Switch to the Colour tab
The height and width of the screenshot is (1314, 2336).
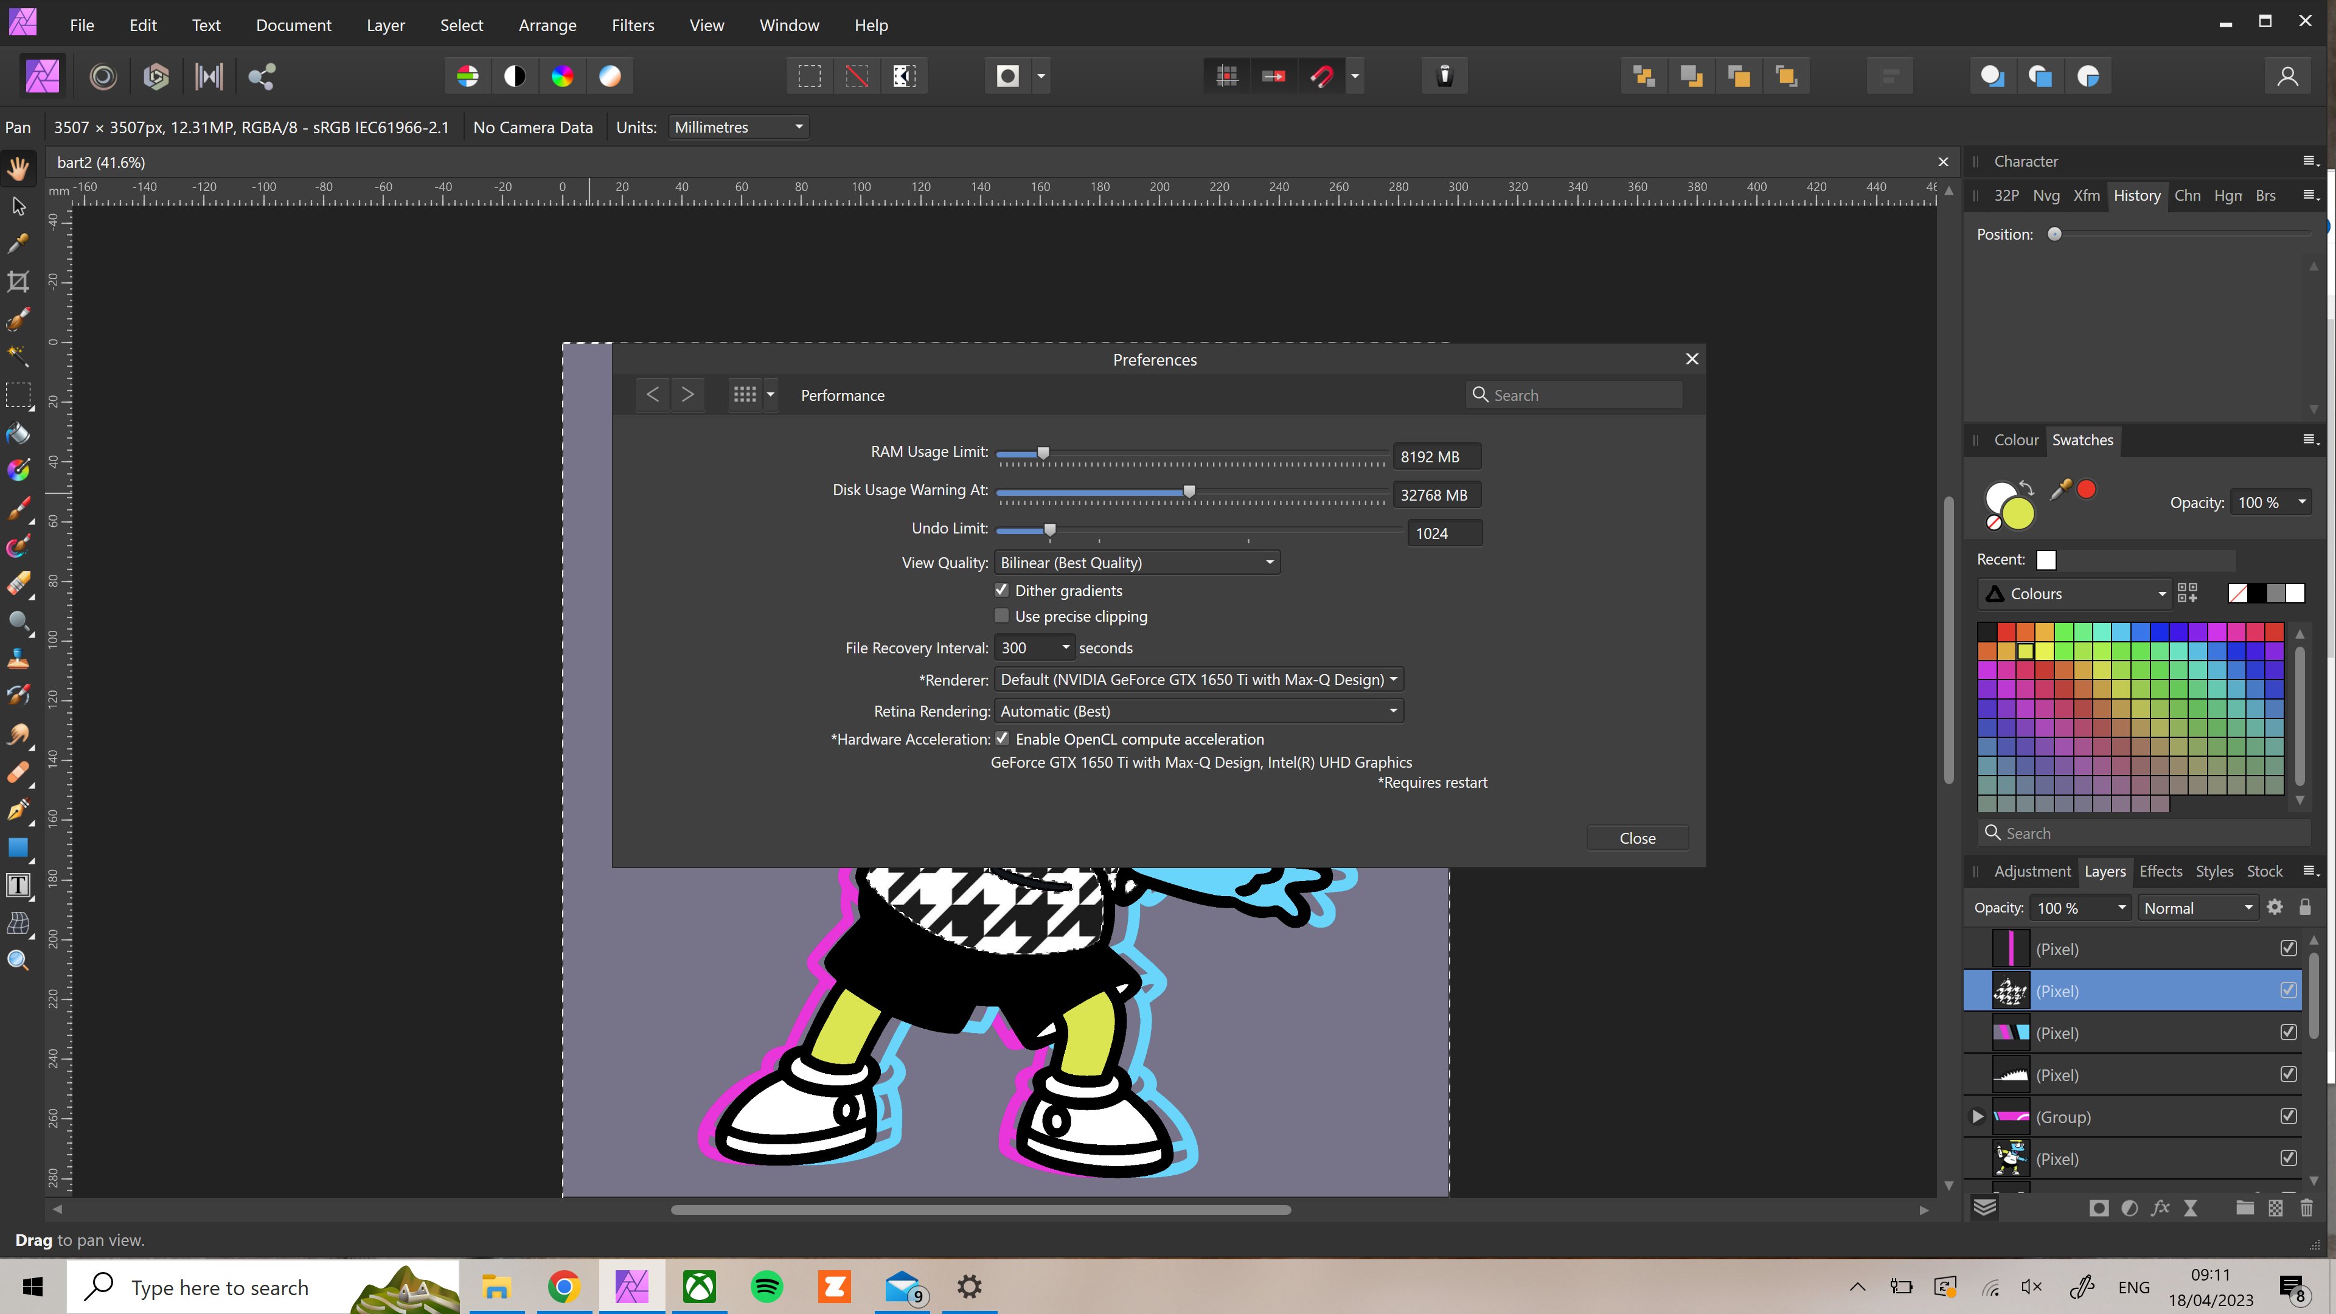point(2016,440)
